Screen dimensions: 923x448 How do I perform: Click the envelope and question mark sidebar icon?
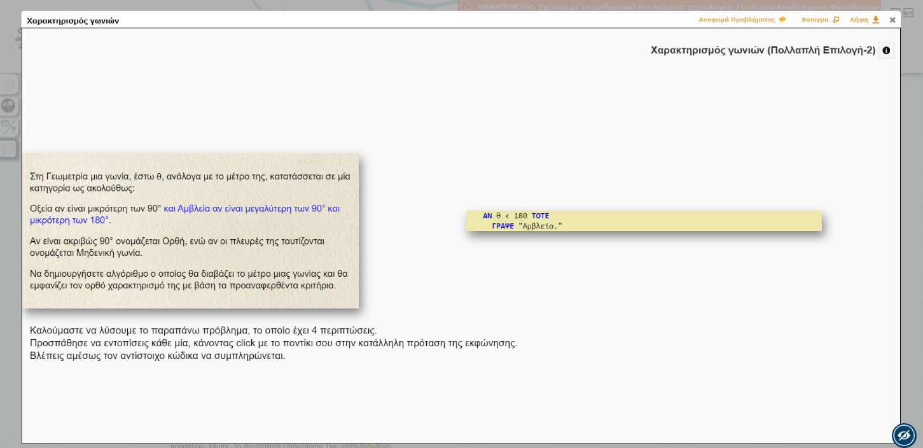(8, 127)
